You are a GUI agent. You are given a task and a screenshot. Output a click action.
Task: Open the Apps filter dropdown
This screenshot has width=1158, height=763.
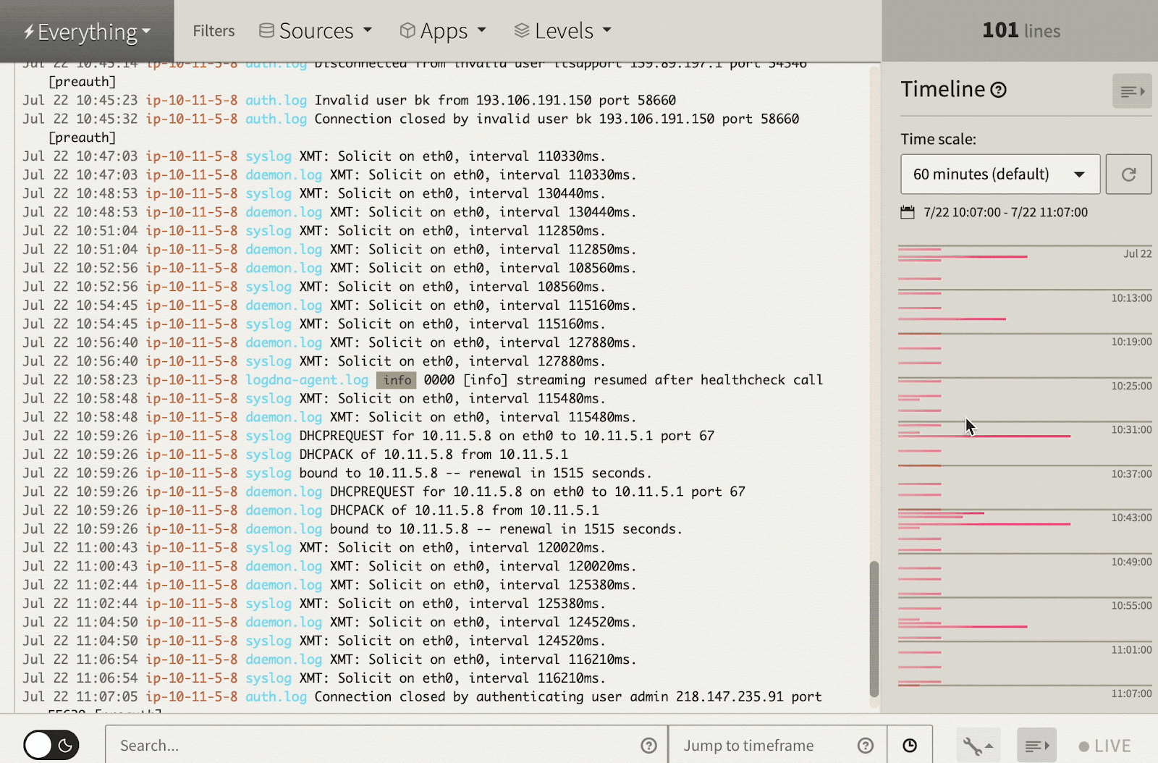point(443,31)
